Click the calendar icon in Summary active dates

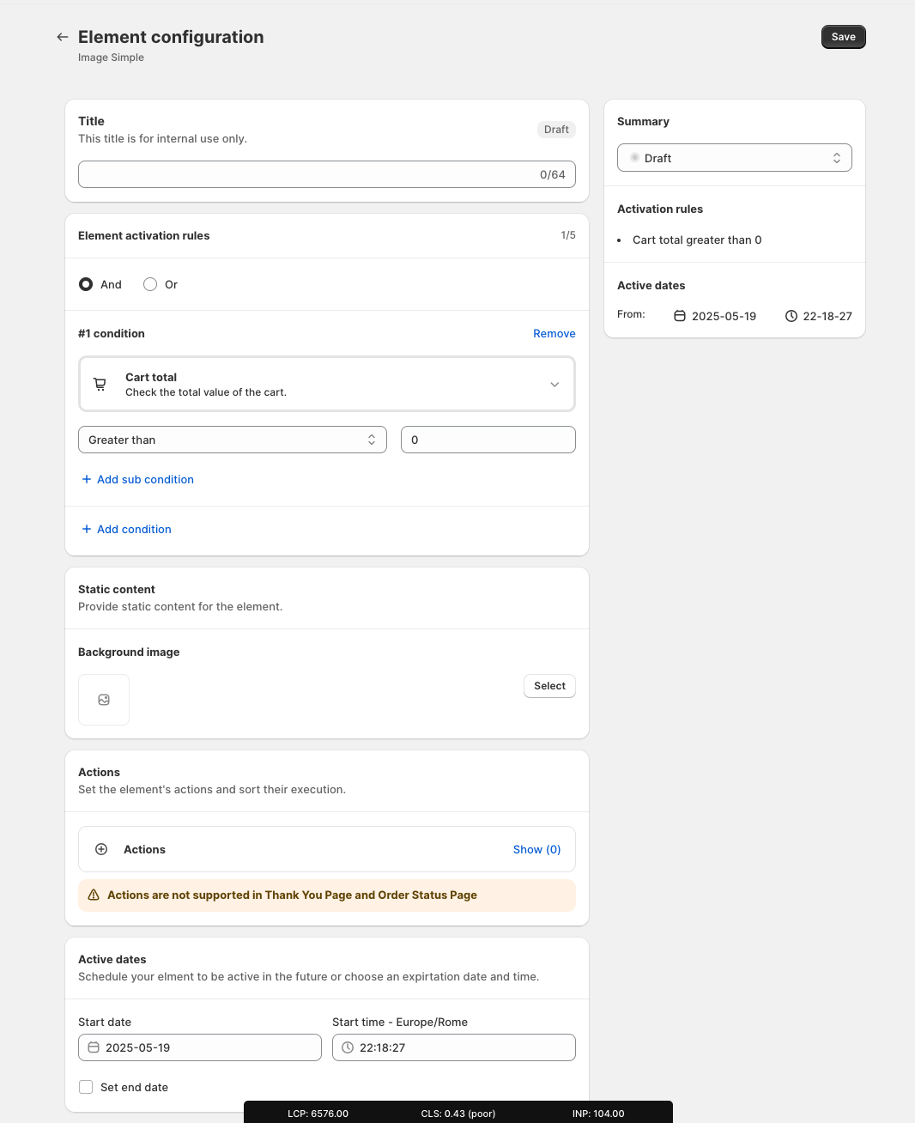point(680,316)
